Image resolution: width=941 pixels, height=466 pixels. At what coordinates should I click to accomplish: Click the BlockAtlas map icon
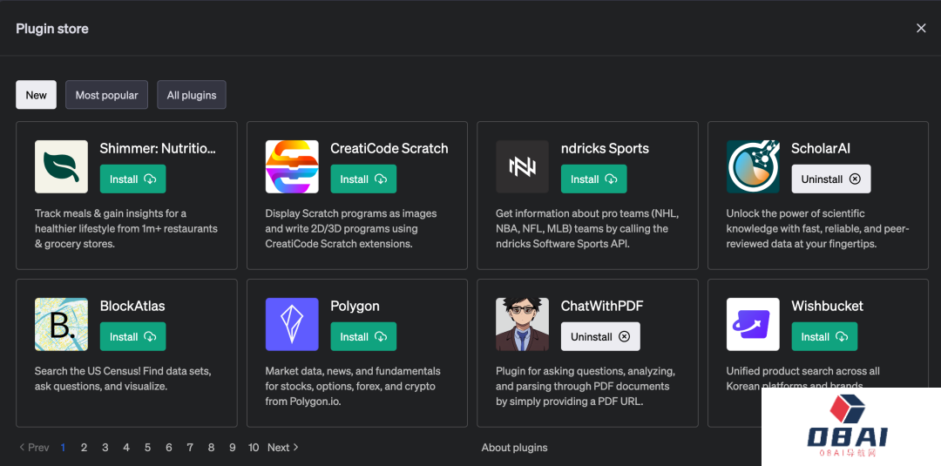[x=61, y=324]
